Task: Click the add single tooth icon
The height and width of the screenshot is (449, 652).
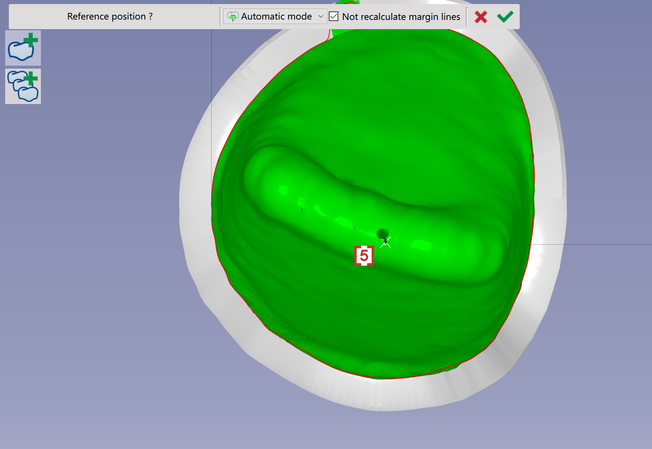Action: (x=23, y=48)
